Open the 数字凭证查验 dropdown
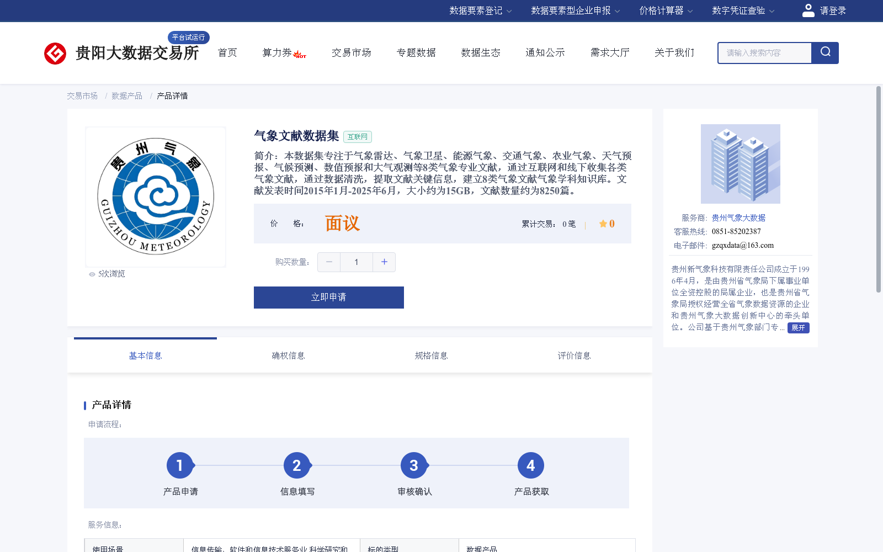 click(743, 10)
